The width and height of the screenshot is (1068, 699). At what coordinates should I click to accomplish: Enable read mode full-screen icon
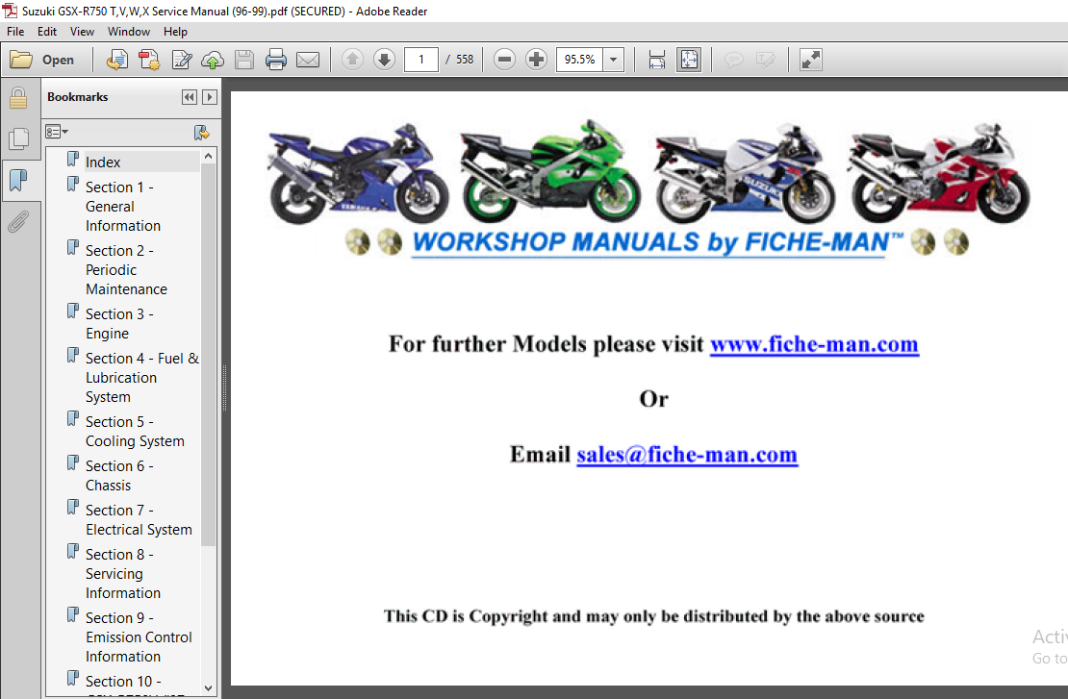tap(810, 60)
